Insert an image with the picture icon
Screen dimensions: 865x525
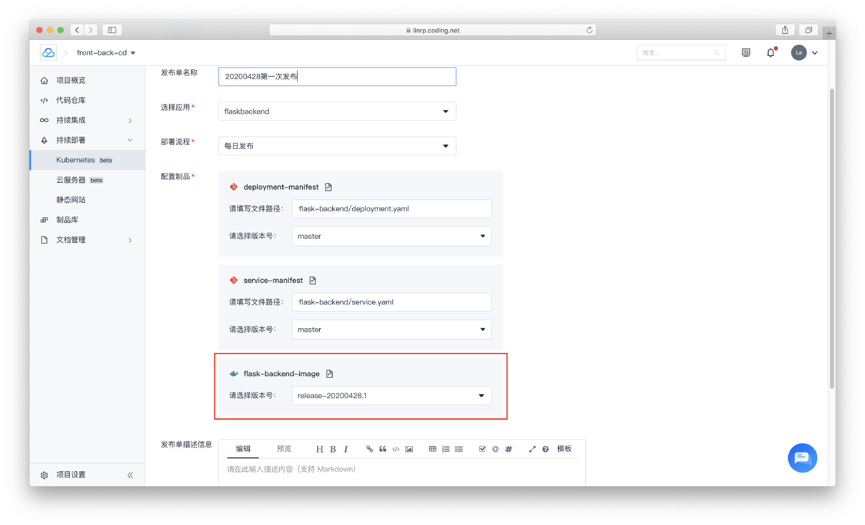(x=409, y=449)
